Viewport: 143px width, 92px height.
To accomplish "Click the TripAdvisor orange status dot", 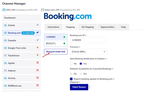I will tap(38, 55).
